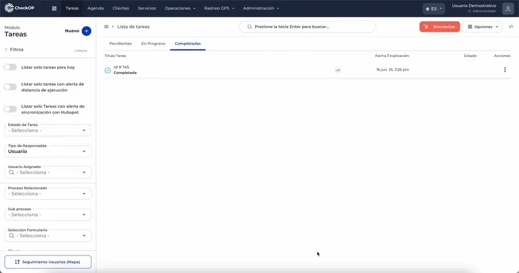Open the Estado de Tarea dropdown

coord(47,130)
